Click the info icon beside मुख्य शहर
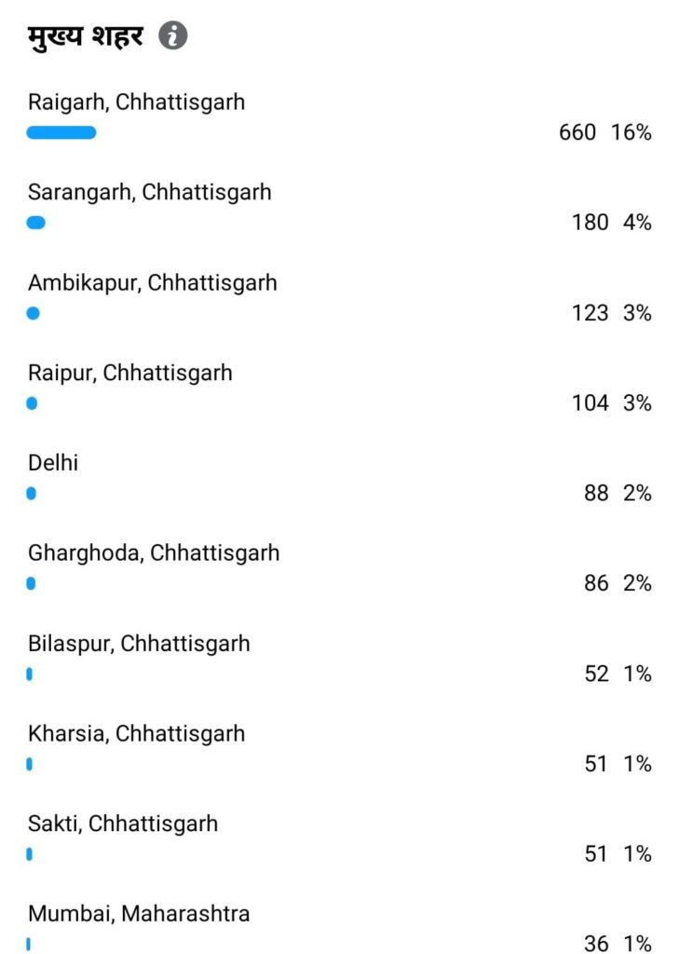Image resolution: width=679 pixels, height=954 pixels. click(173, 36)
